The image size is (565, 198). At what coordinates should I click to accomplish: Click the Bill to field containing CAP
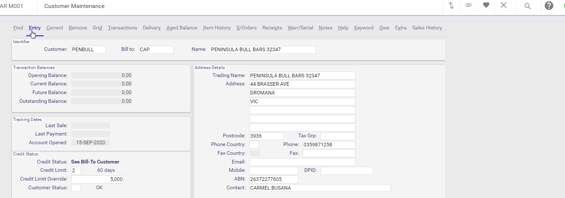(156, 49)
